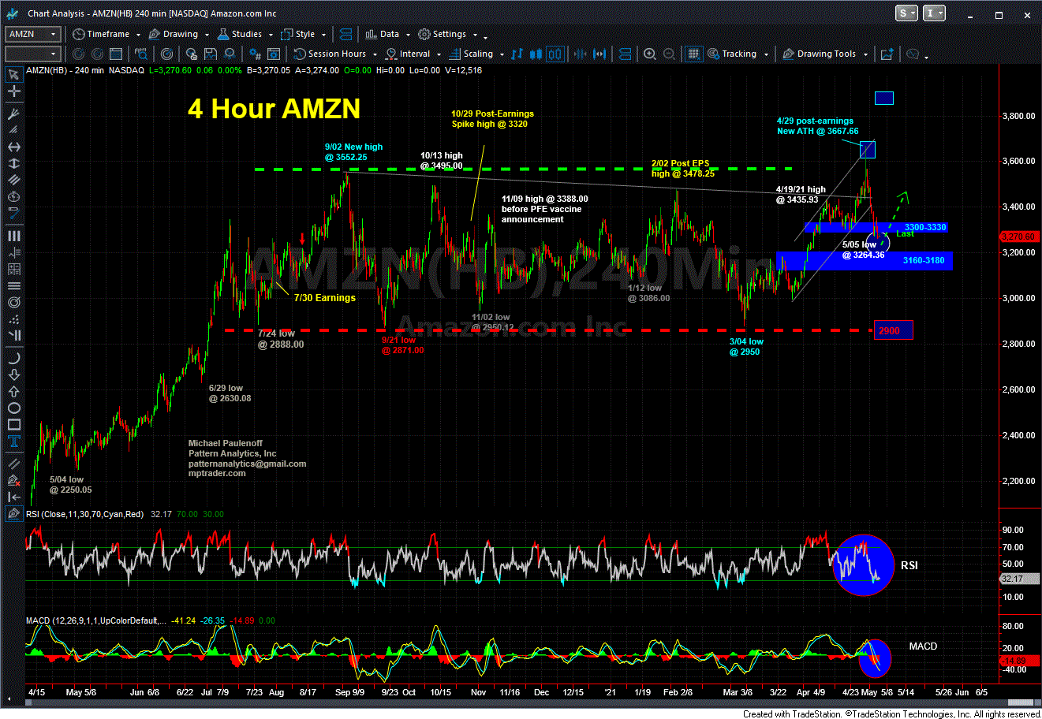
Task: Click the green dashed resistance line
Action: [525, 169]
